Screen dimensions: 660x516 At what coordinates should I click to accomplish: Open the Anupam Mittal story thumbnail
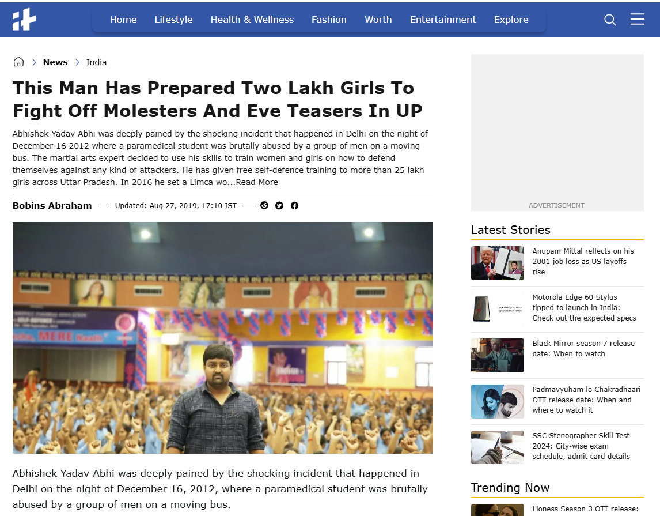498,263
